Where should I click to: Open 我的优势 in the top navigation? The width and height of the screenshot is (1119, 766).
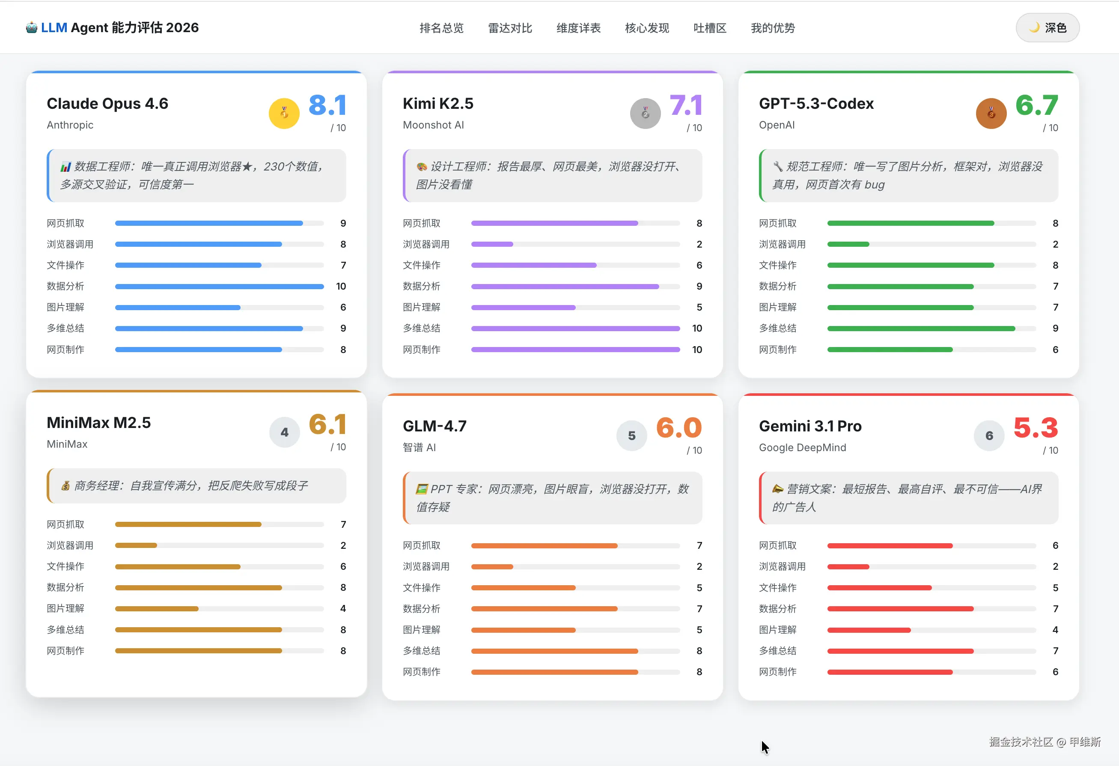[x=772, y=28]
